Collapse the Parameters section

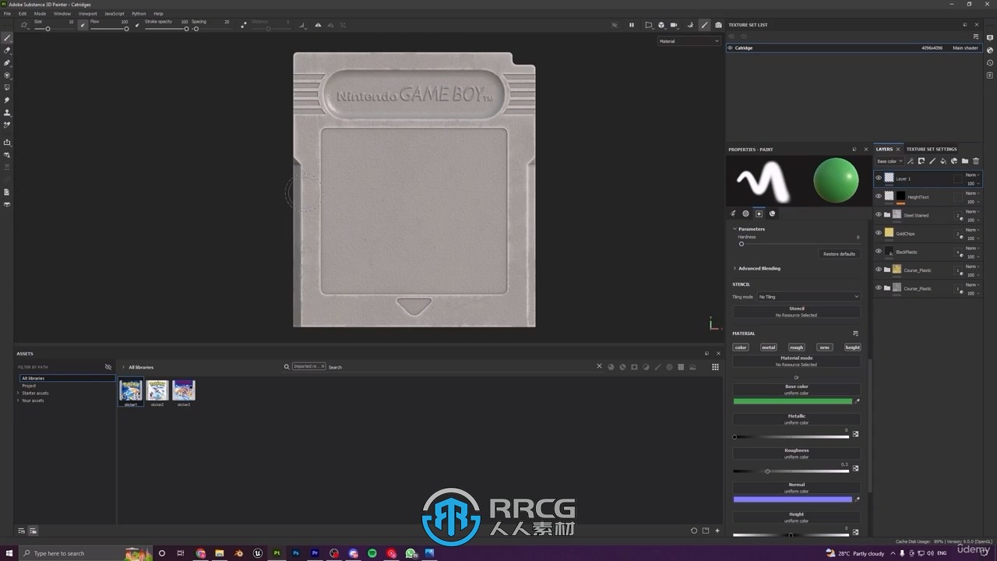[735, 229]
